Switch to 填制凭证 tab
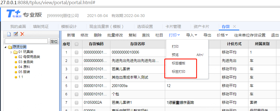The width and height of the screenshot is (280, 111). [x=41, y=27]
